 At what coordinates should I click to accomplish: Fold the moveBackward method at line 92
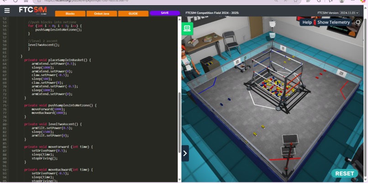[7, 170]
